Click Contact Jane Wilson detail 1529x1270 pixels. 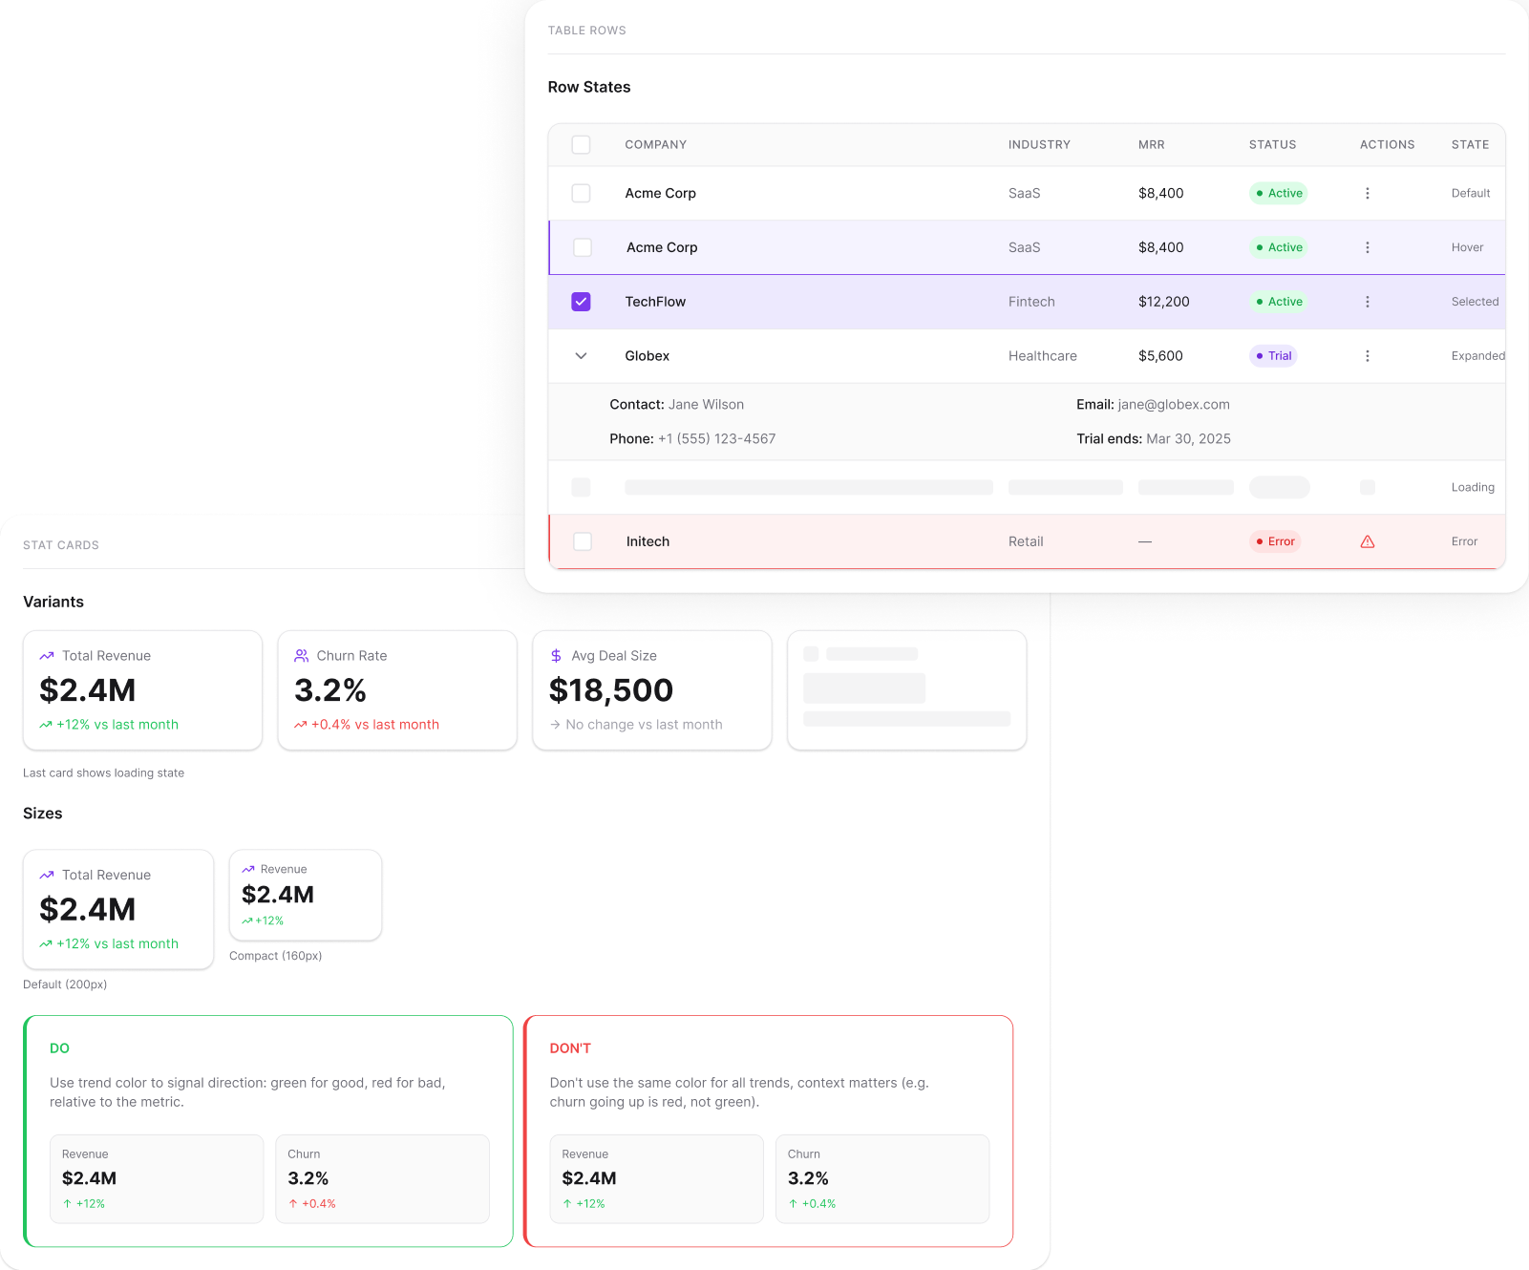[676, 405]
